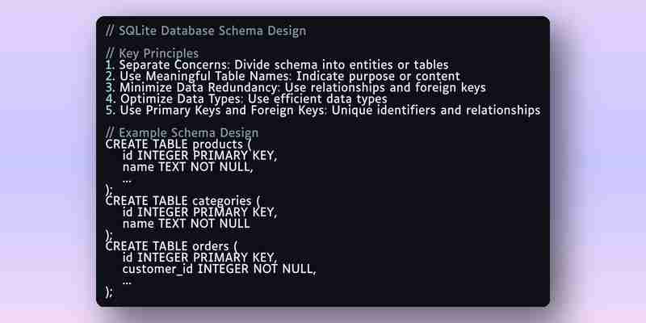Select name TEXT NOT NULL under products
The width and height of the screenshot is (646, 323).
point(187,167)
